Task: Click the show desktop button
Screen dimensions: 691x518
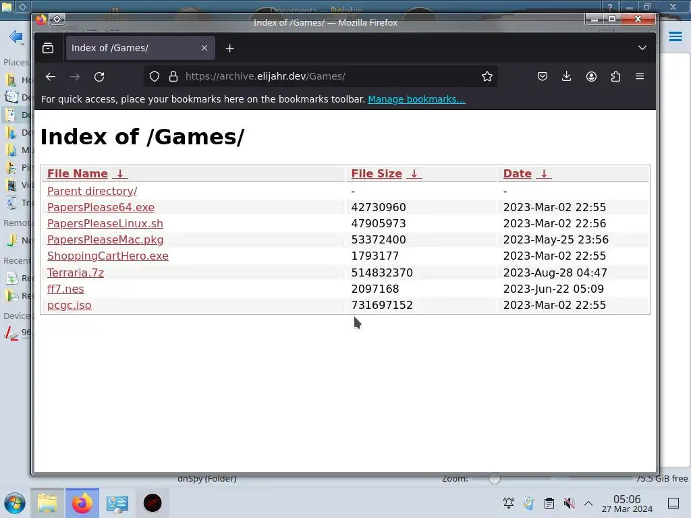Action: (673, 503)
